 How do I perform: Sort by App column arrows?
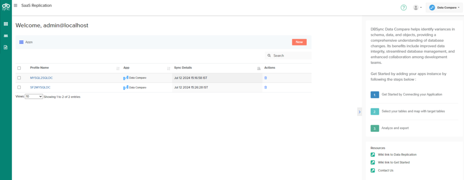pos(169,68)
